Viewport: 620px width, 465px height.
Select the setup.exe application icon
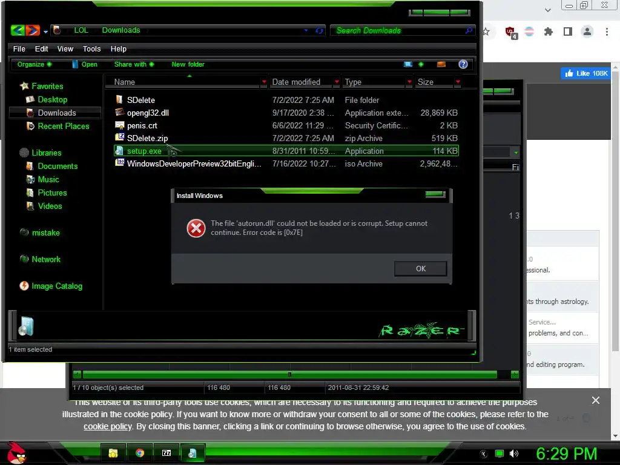(x=119, y=150)
